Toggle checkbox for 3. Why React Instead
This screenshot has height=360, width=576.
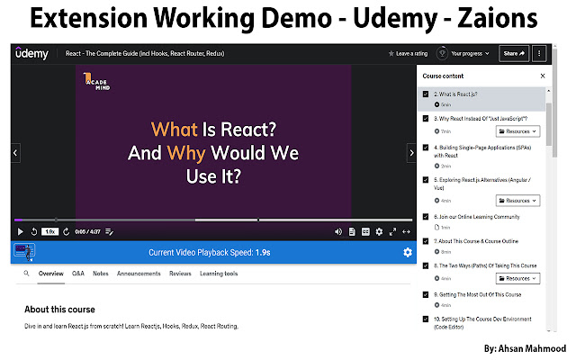coord(426,119)
